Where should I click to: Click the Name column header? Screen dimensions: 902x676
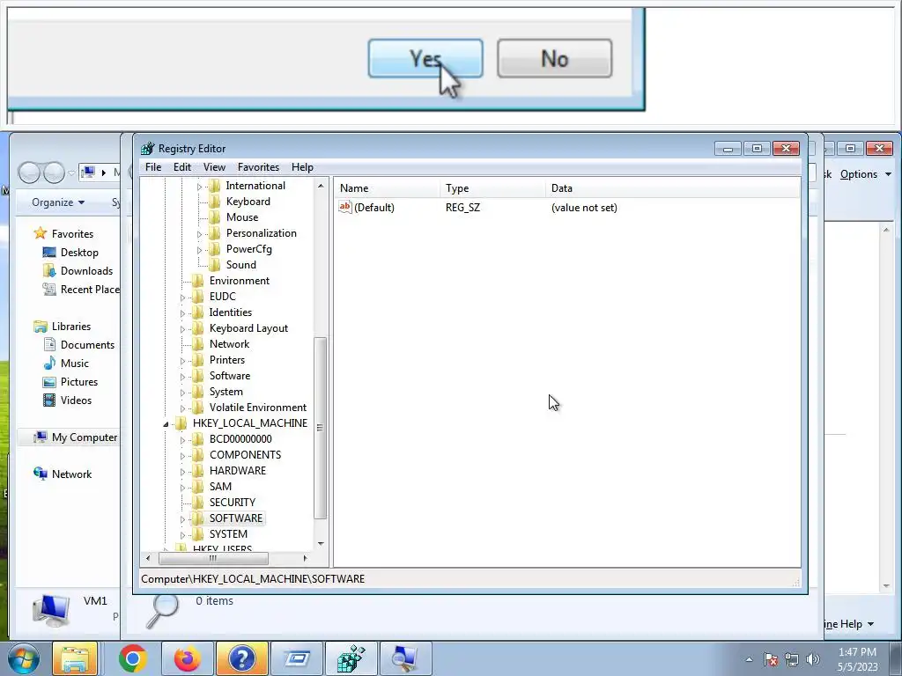[388, 188]
